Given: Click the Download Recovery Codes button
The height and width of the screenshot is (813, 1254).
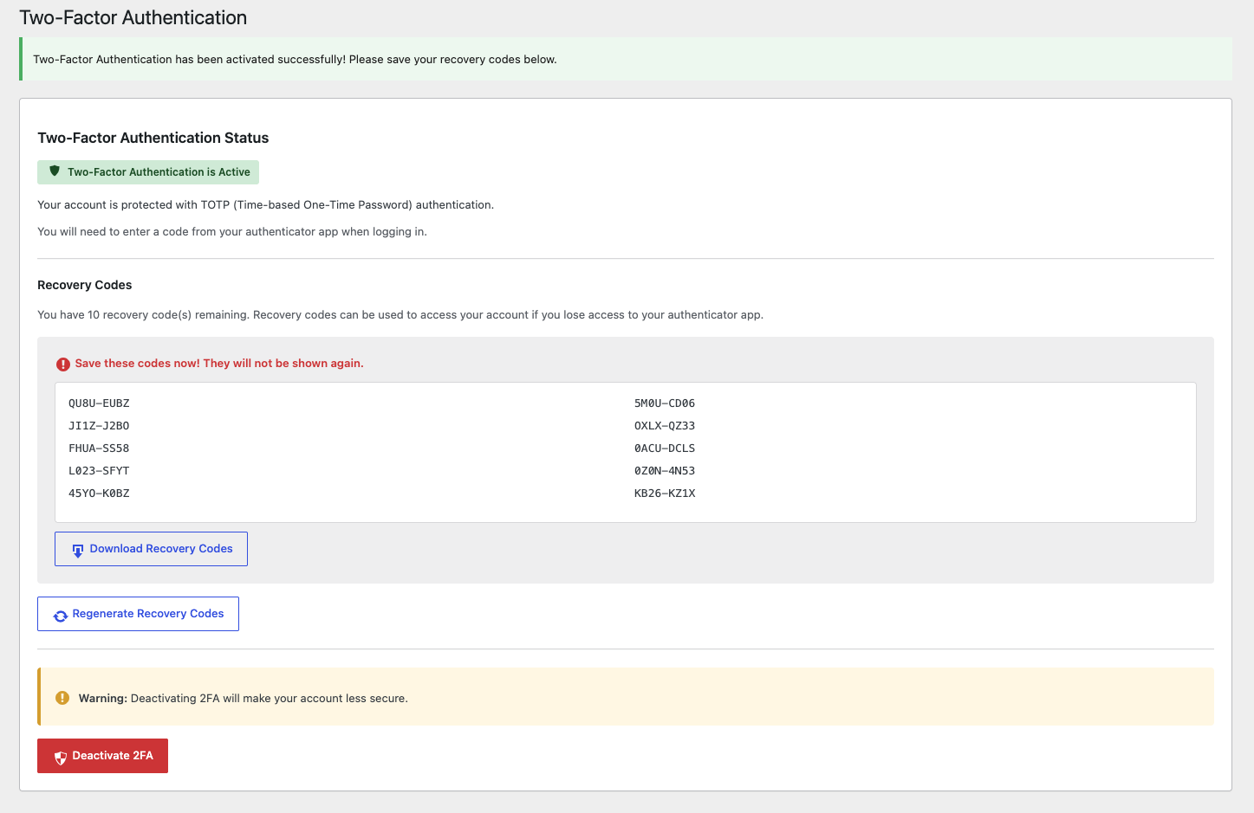Looking at the screenshot, I should pyautogui.click(x=151, y=549).
